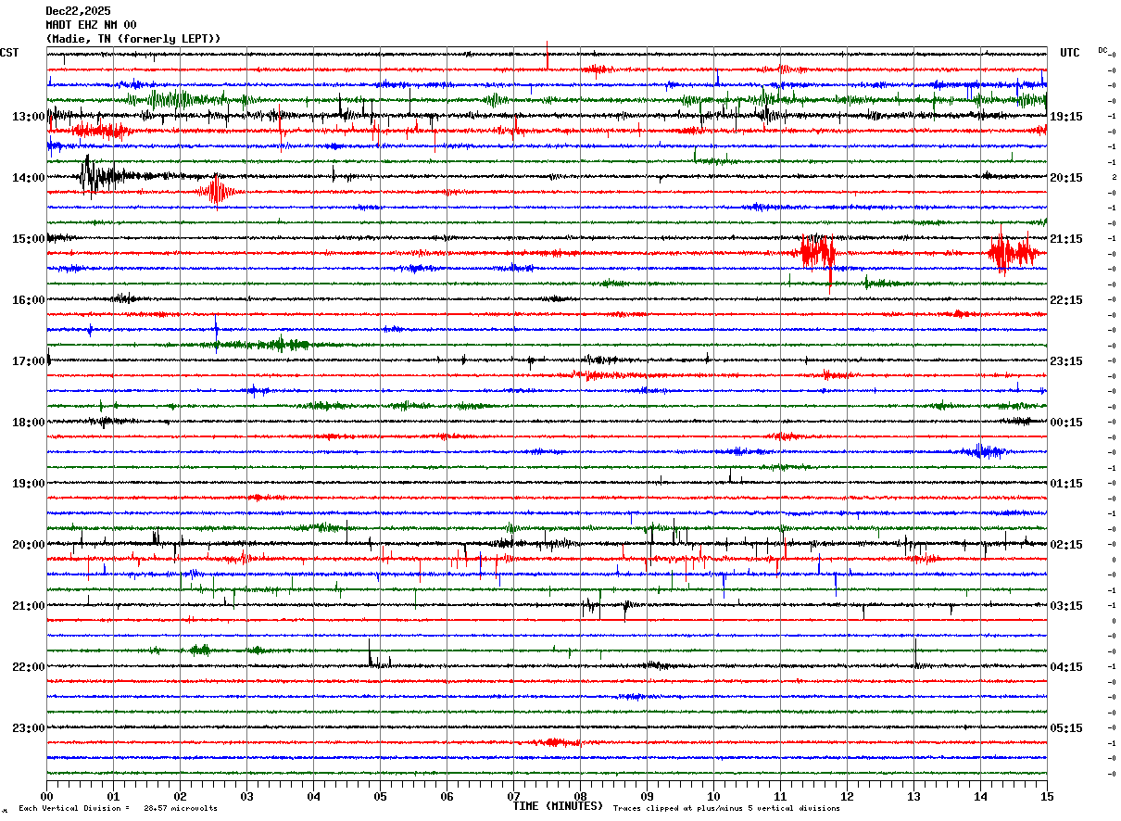Image resolution: width=1121 pixels, height=821 pixels.
Task: Click the red burst near minute 11.5
Action: [818, 251]
